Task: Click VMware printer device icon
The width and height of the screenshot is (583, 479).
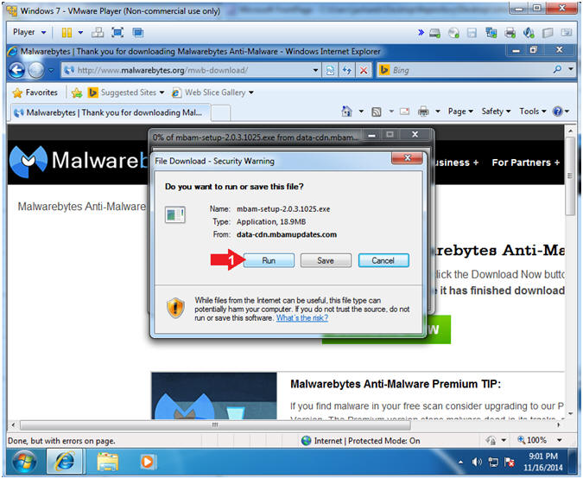Action: [x=510, y=33]
